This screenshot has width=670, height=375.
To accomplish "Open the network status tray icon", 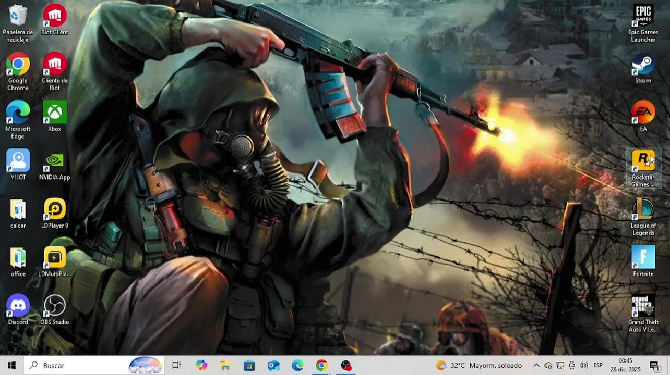I will [560, 365].
